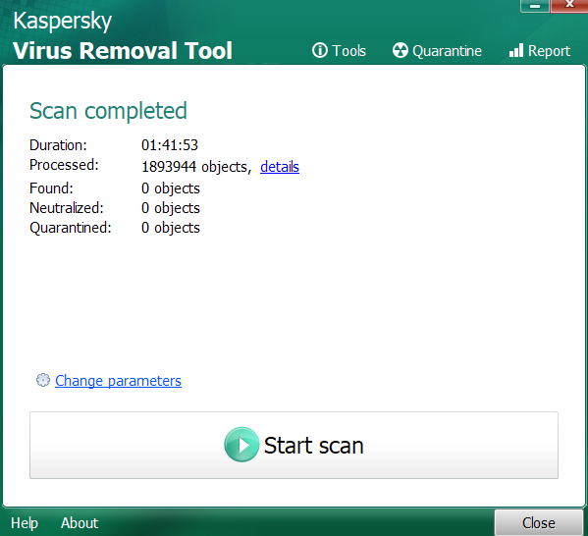The width and height of the screenshot is (588, 536).
Task: Open the Tools menu label
Action: coord(349,51)
